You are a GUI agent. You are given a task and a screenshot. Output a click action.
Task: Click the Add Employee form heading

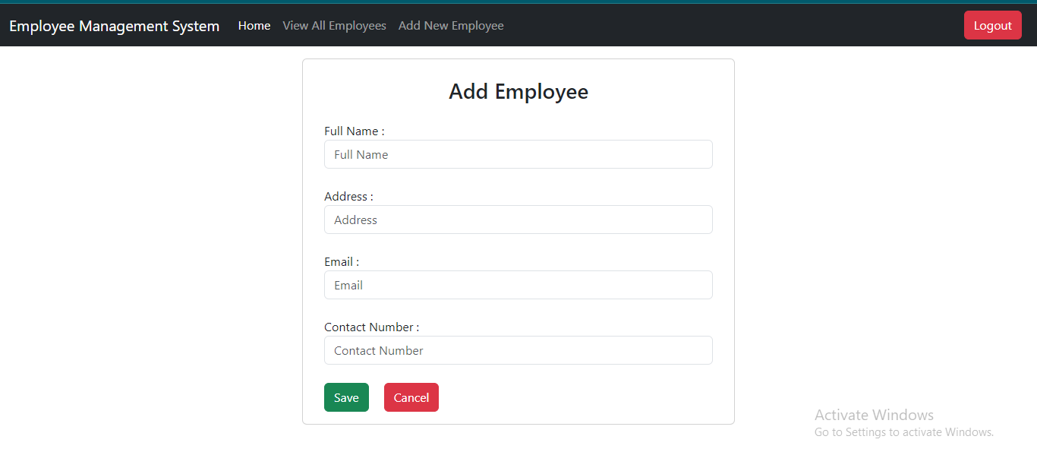(518, 91)
